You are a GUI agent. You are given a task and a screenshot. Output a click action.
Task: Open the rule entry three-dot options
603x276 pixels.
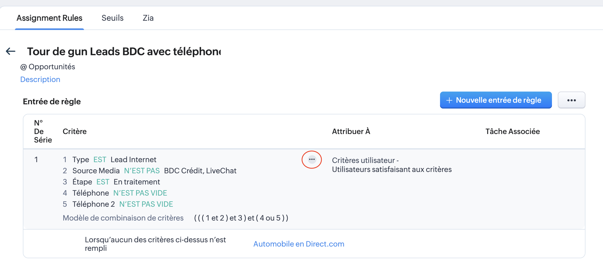312,159
